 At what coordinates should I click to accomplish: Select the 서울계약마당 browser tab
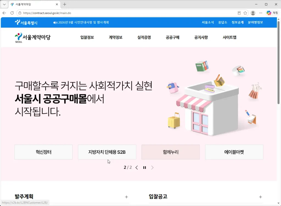click(34, 4)
